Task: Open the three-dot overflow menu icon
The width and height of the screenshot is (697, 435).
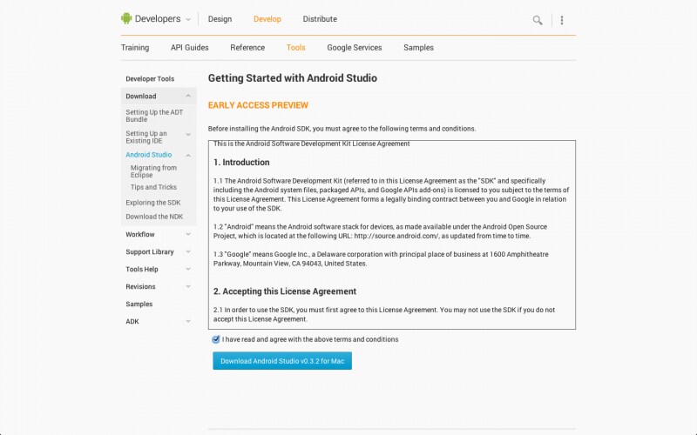Action: [562, 20]
